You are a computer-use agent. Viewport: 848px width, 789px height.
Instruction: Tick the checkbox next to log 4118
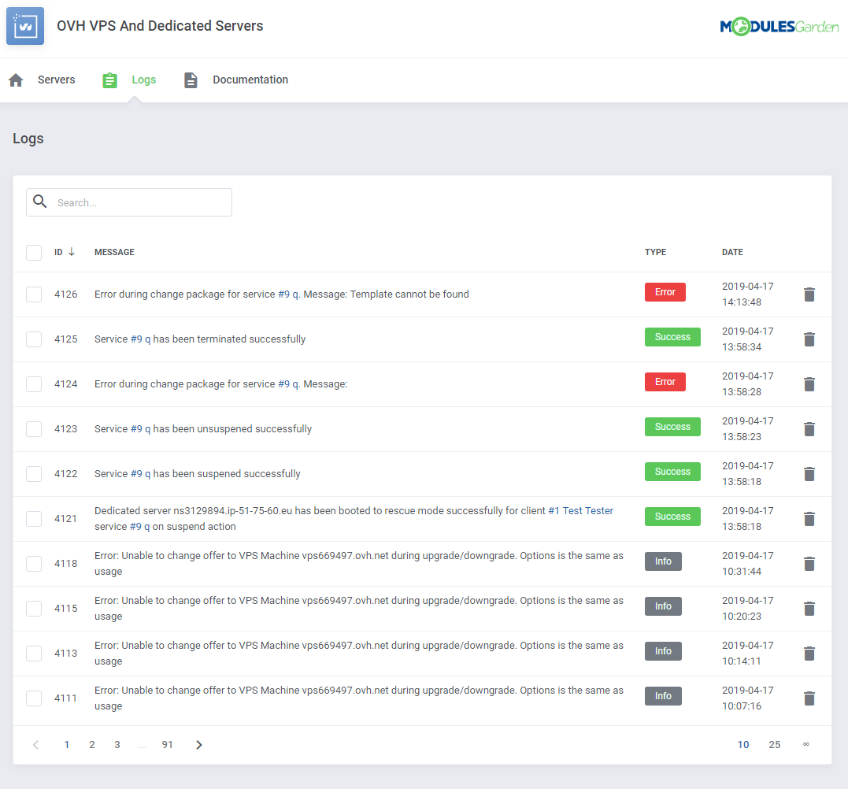pos(34,563)
